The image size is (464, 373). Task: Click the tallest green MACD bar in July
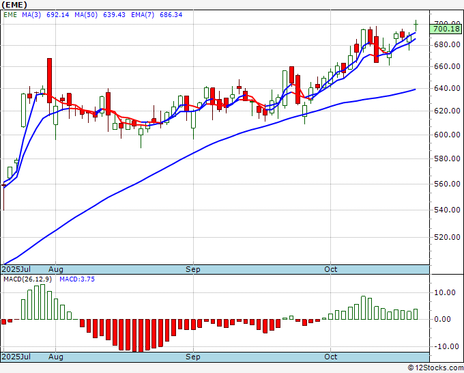pos(42,302)
